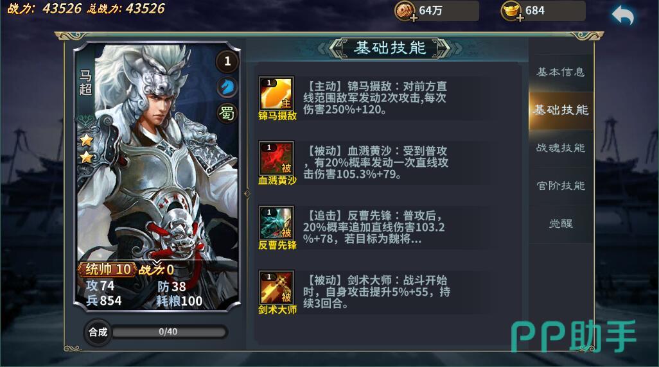The width and height of the screenshot is (659, 367).
Task: Tap the 马超 hero portrait card
Action: [157, 176]
